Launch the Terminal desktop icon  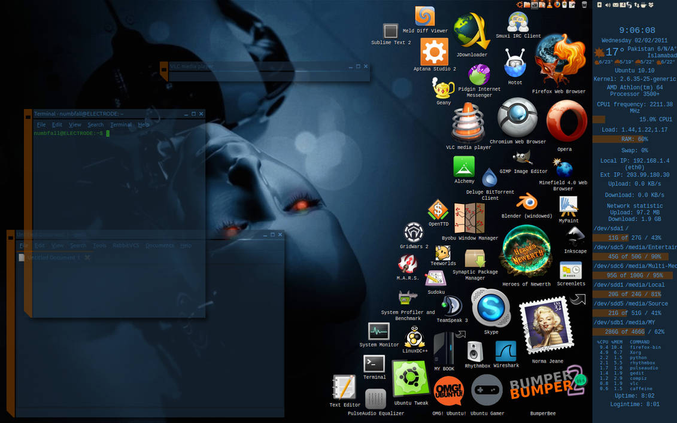[374, 363]
